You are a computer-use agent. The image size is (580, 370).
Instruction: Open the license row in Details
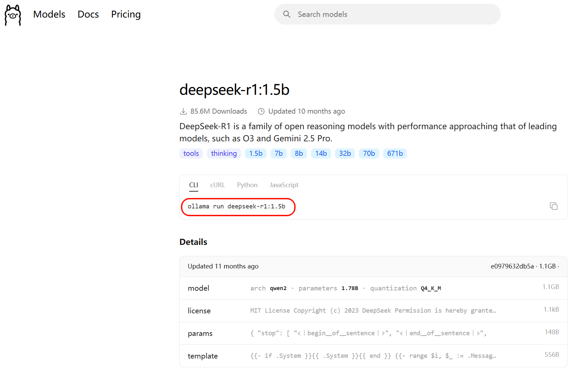(373, 311)
